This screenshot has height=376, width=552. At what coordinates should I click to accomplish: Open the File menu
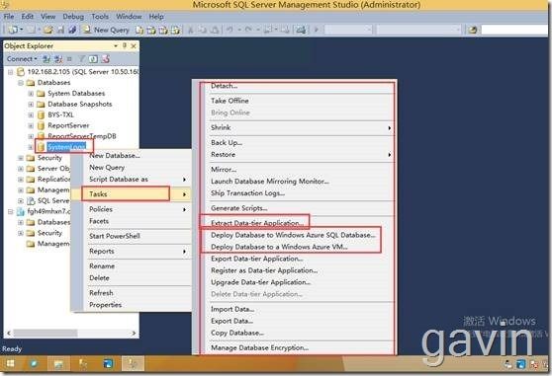(9, 17)
